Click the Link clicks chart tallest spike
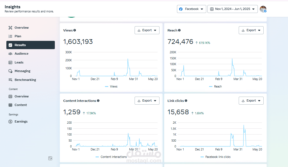288x167 pixels. [x=244, y=125]
